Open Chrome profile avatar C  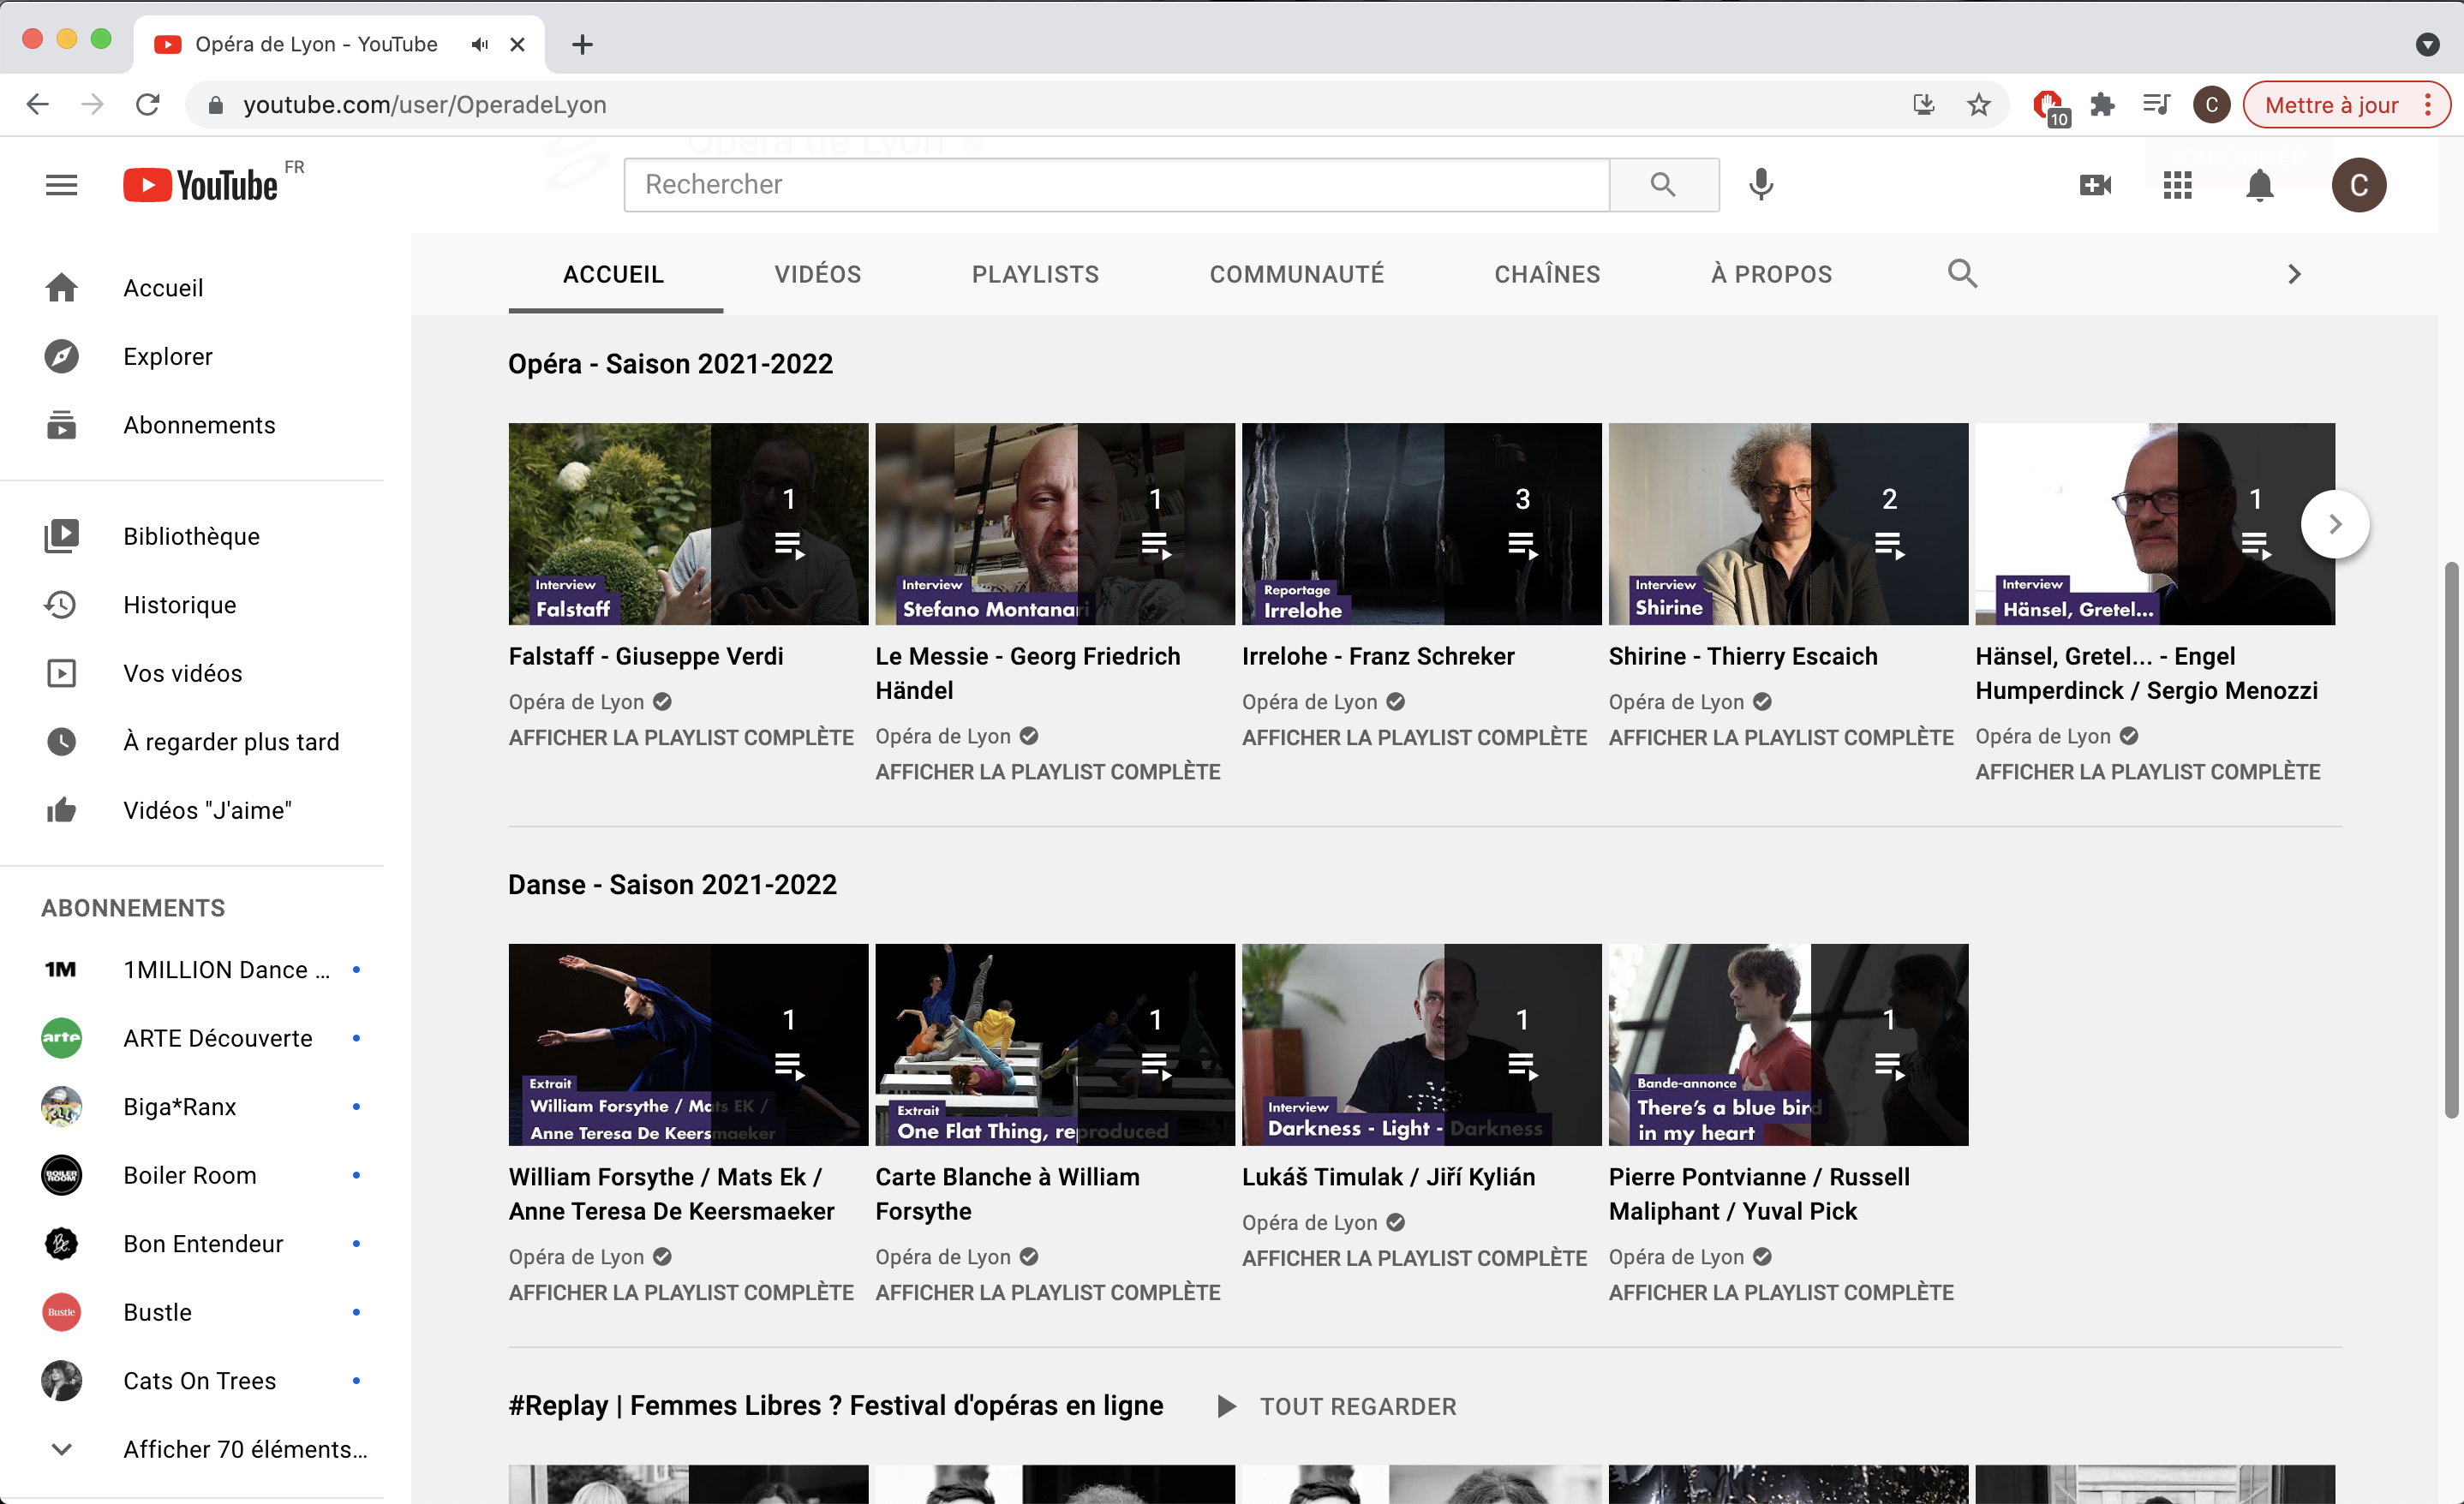(x=2211, y=105)
